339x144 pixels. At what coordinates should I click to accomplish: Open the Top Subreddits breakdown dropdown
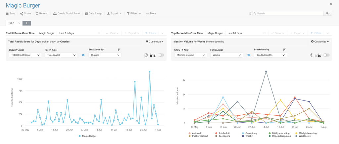tap(270, 55)
